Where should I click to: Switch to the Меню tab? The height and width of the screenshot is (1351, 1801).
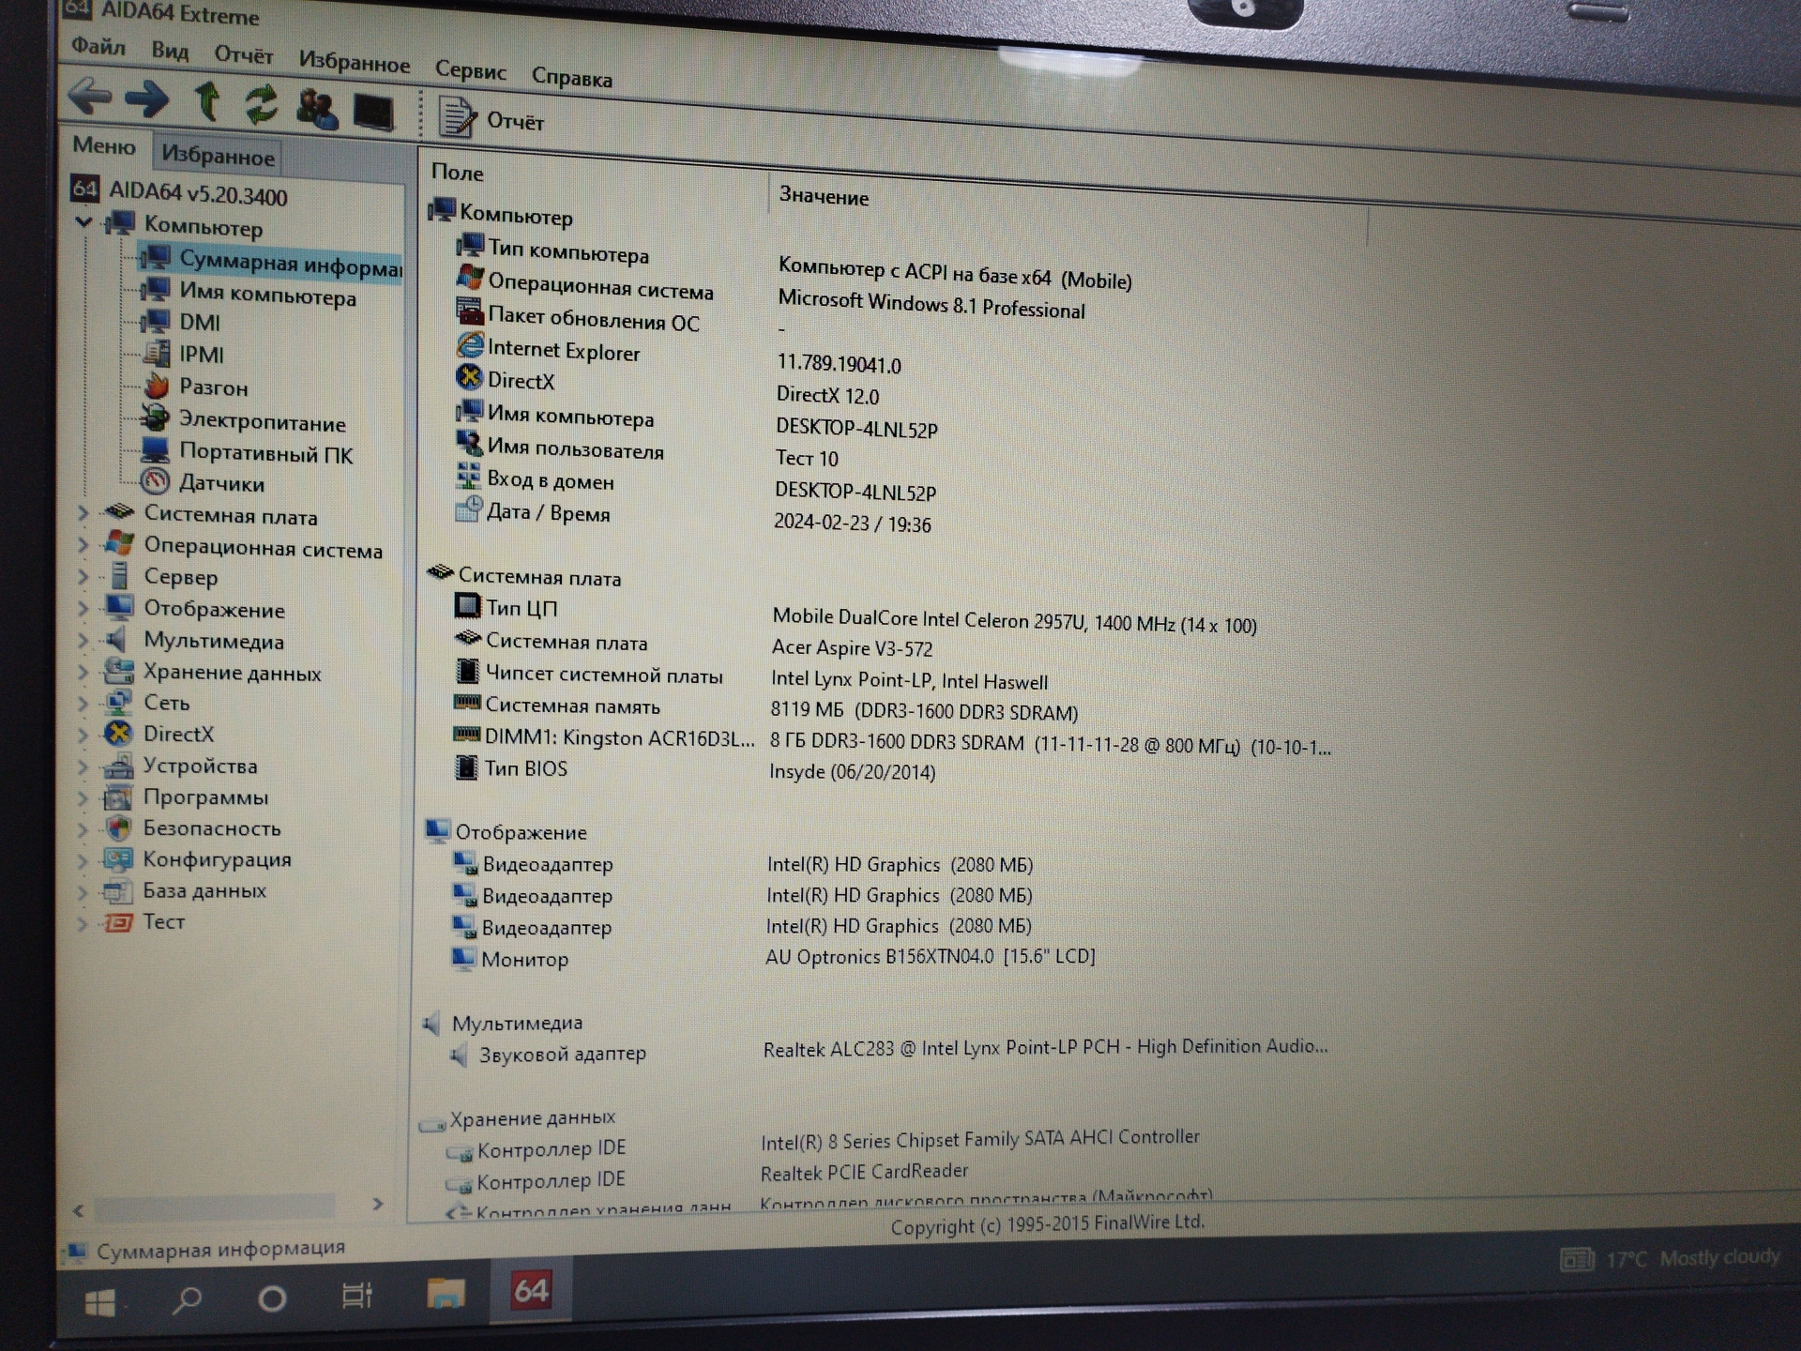[x=104, y=145]
